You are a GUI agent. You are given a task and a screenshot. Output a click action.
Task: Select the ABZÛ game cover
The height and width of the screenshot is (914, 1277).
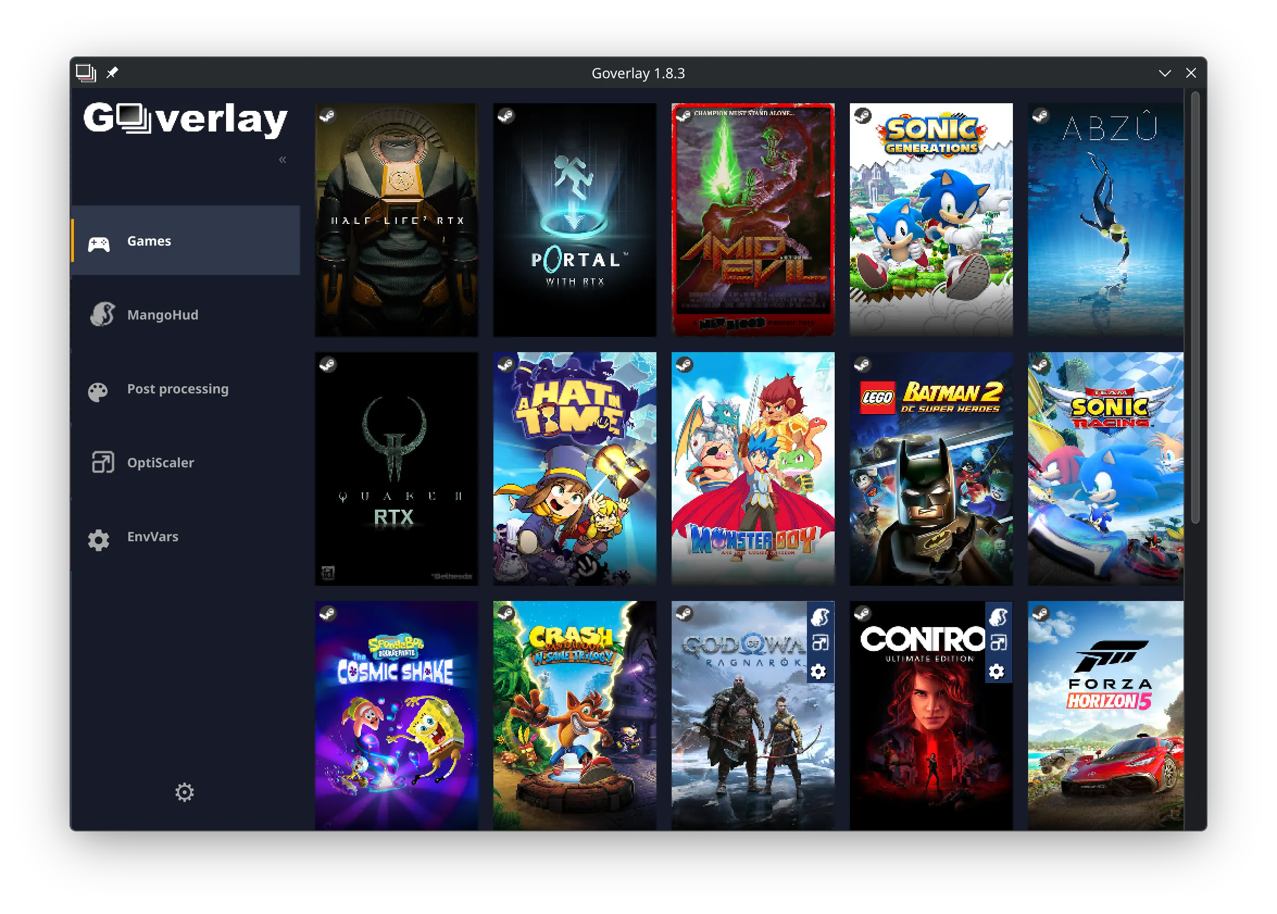(x=1105, y=220)
